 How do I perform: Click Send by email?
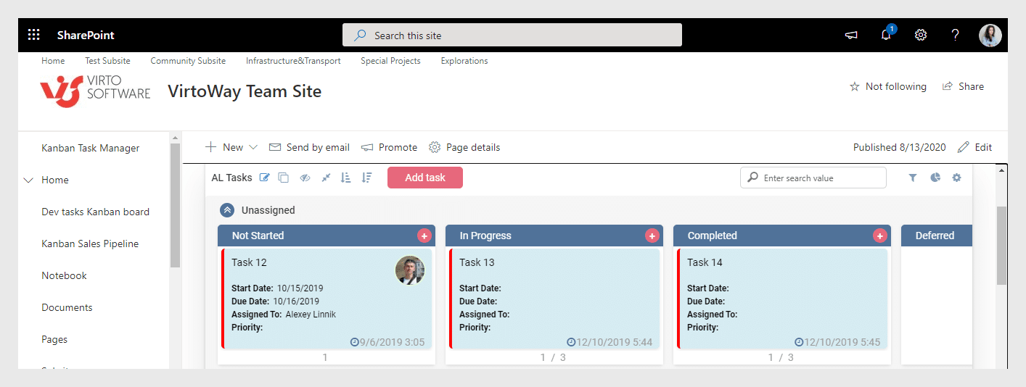point(310,147)
